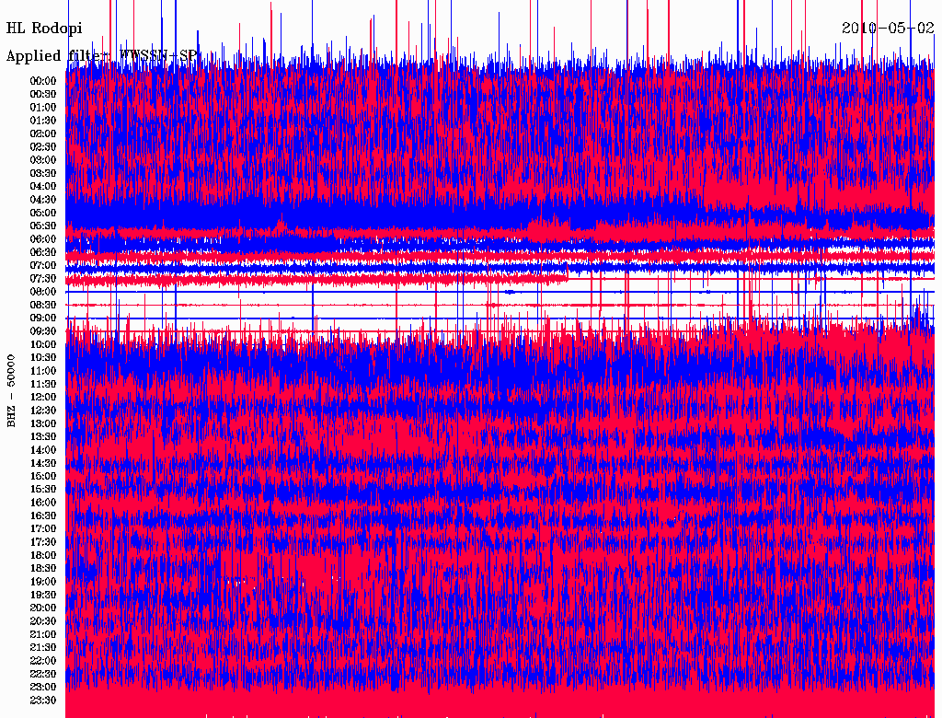Image resolution: width=942 pixels, height=718 pixels.
Task: Select the 01:30 time row label
Action: point(43,121)
